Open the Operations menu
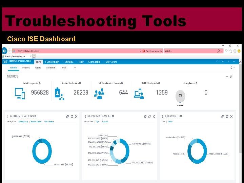244x183 pixels. coord(68,62)
